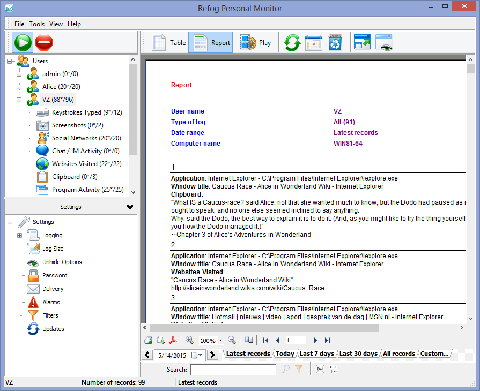Select the All records tab
This screenshot has width=480, height=391.
[x=399, y=354]
